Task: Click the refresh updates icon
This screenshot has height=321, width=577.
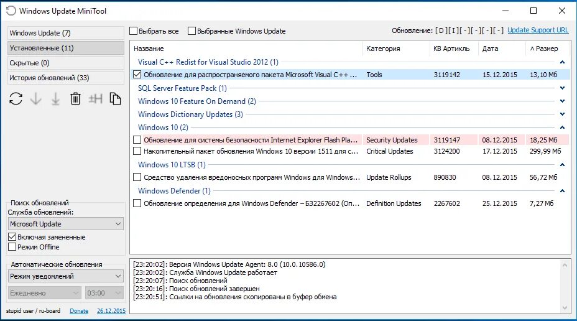Action: click(x=16, y=99)
